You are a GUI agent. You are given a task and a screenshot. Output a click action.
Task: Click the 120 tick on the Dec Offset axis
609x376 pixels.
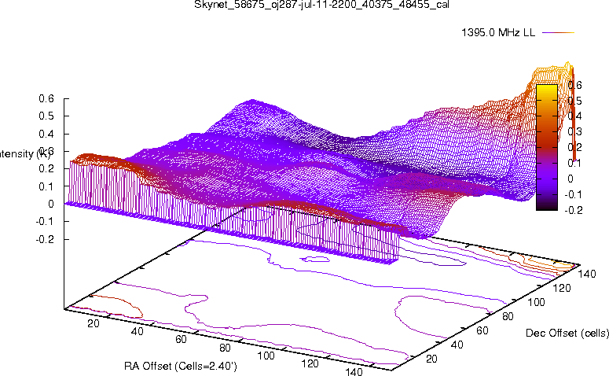(562, 288)
